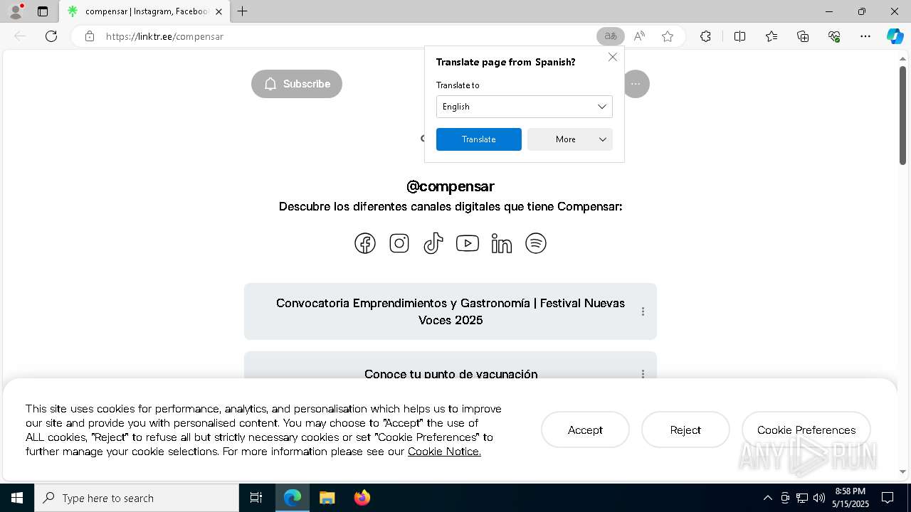Close the compensar browser tab
Screen dimensions: 911x512
pyautogui.click(x=218, y=11)
